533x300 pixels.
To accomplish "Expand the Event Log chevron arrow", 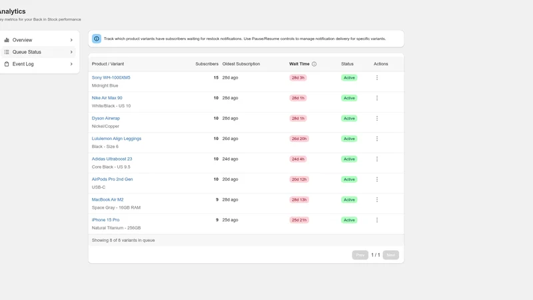I will click(71, 64).
